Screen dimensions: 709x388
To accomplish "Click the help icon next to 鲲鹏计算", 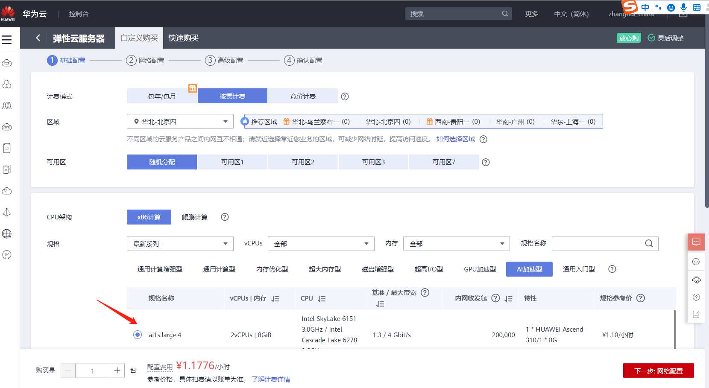I will tap(225, 217).
